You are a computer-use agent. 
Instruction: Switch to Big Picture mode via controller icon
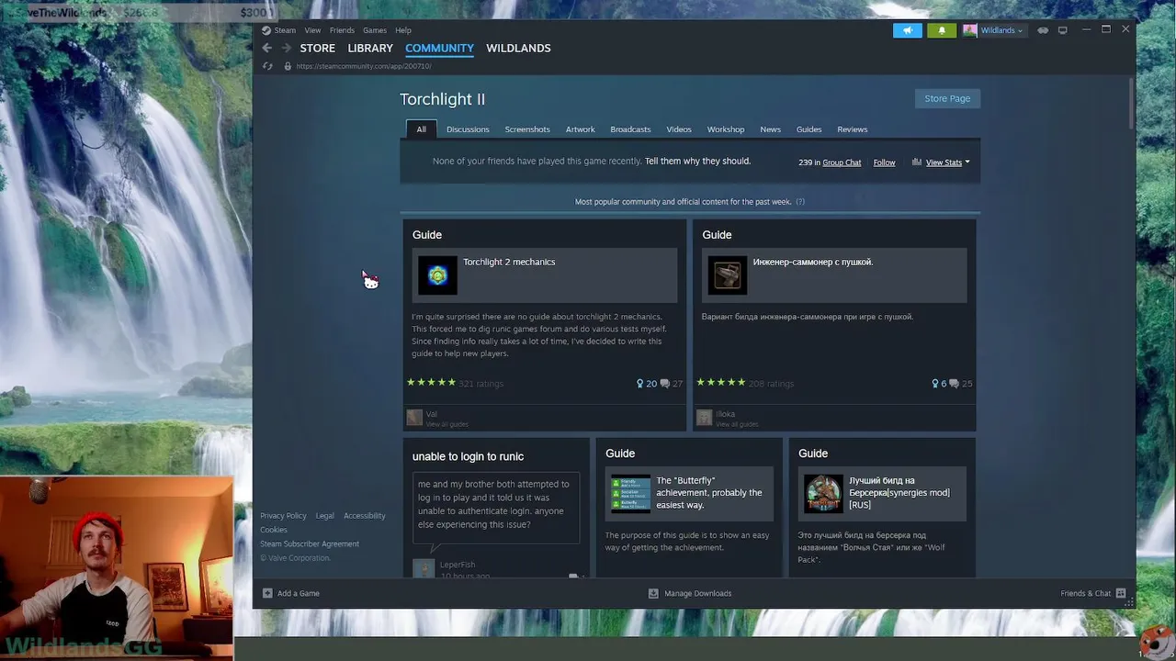point(1043,30)
